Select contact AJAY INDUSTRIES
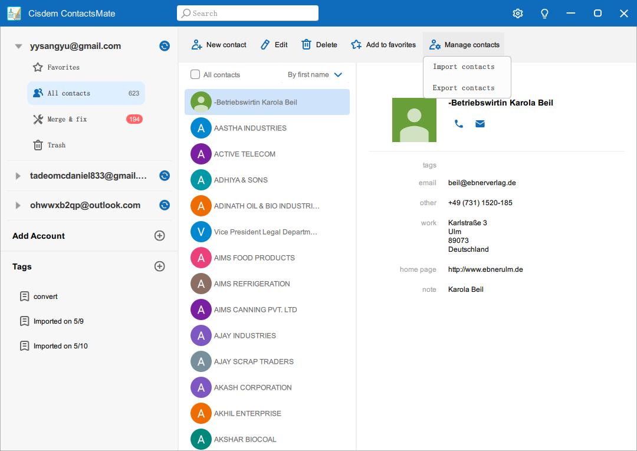 coord(267,335)
